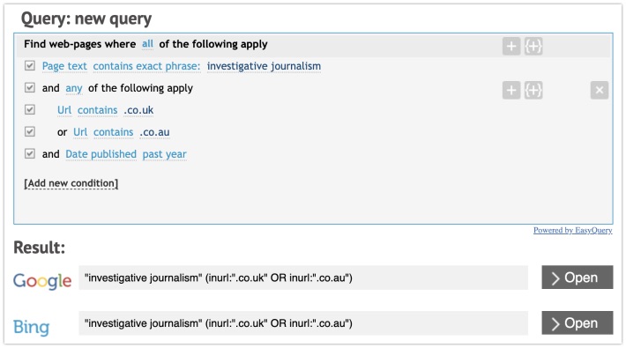Viewport: 626px width, 348px height.
Task: Toggle checkbox for Page text condition
Action: 30,65
